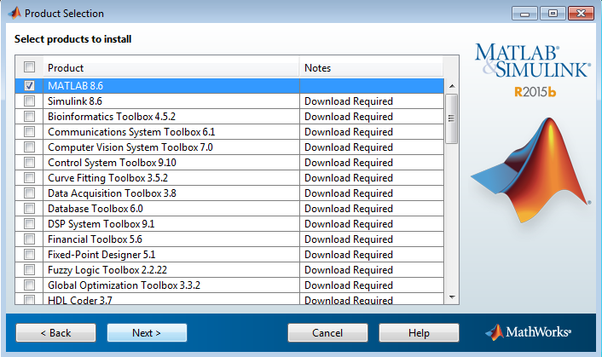
Task: Click Download Required note for Financial Toolbox
Action: [x=349, y=239]
